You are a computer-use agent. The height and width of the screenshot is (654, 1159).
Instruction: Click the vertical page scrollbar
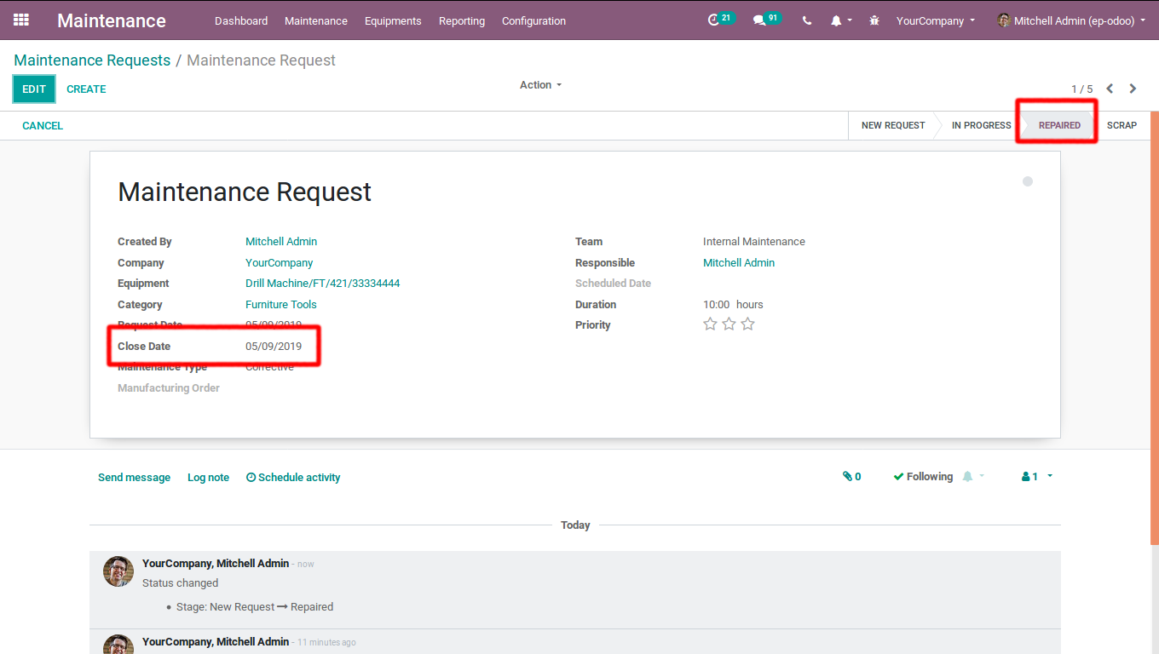1155,328
